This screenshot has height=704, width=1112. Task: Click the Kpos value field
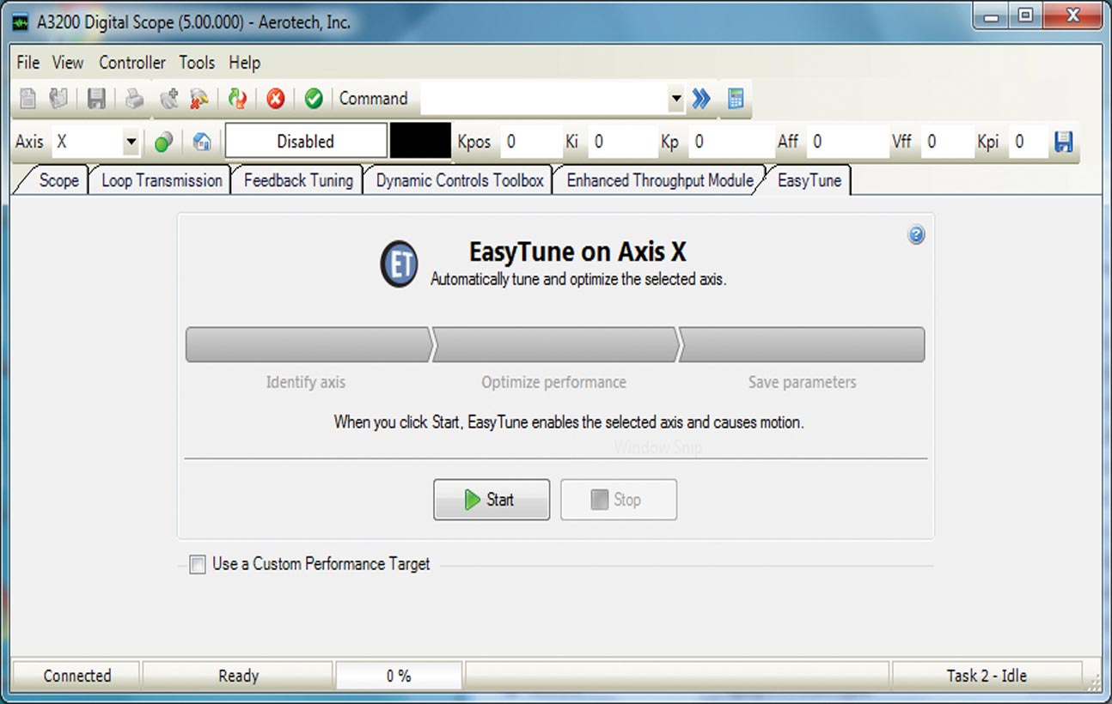coord(530,142)
